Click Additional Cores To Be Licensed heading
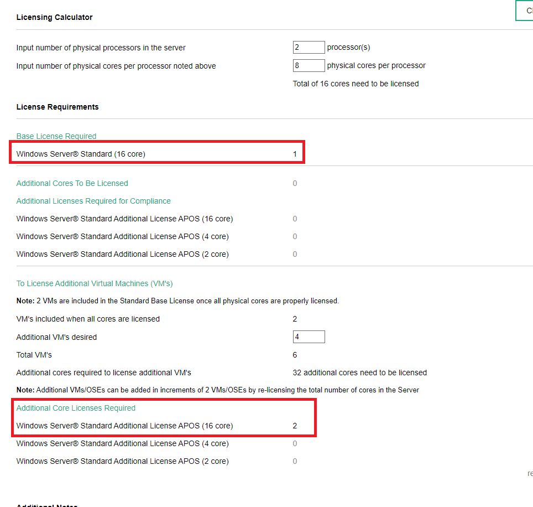Image resolution: width=533 pixels, height=507 pixels. point(72,183)
